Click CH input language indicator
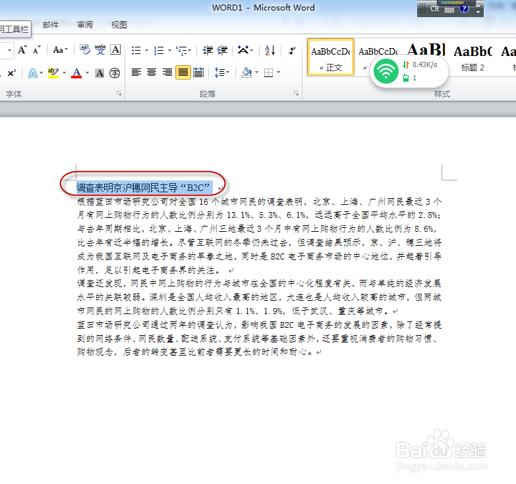The height and width of the screenshot is (484, 516). 435,9
